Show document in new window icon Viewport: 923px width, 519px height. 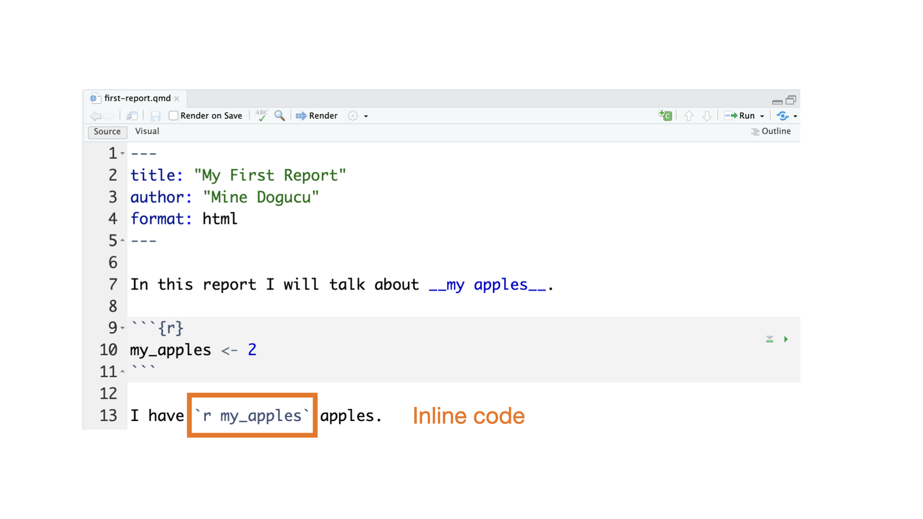click(x=132, y=116)
